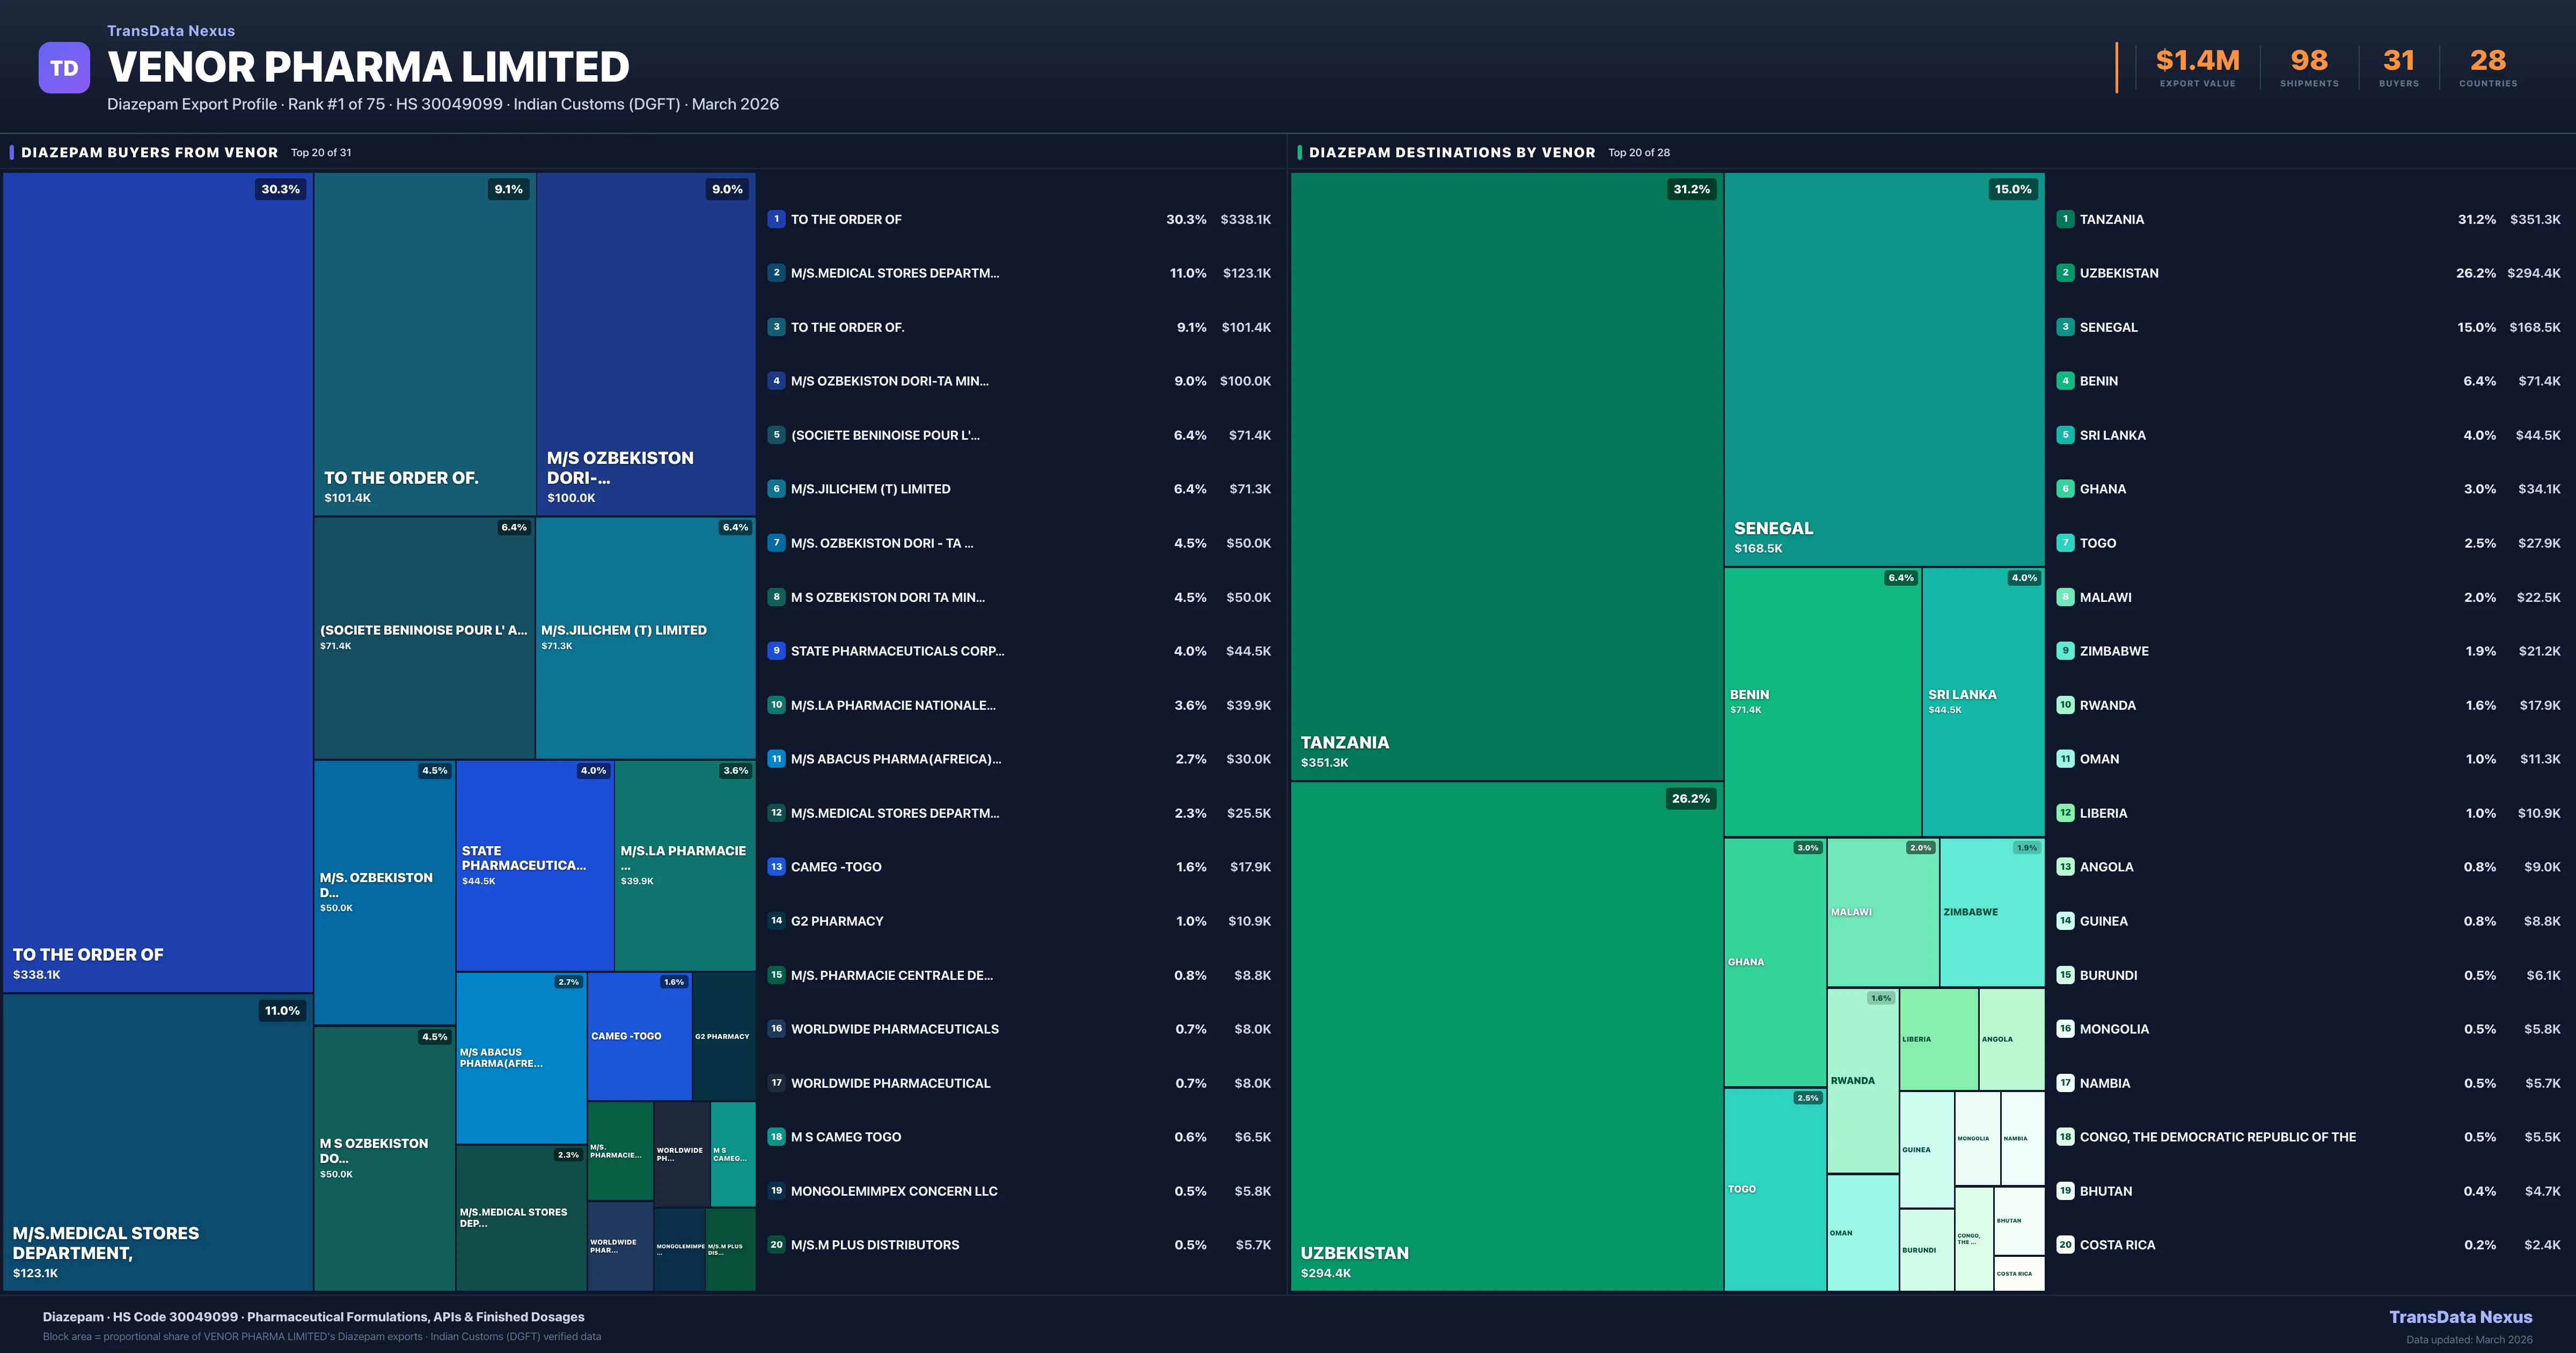This screenshot has width=2576, height=1353.
Task: Click badge 7 next to TOGO
Action: click(x=2065, y=542)
